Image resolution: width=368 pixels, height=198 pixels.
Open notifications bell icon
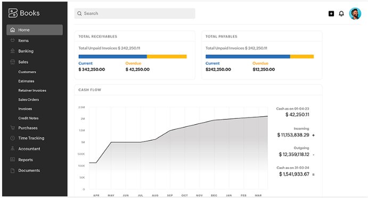(341, 14)
